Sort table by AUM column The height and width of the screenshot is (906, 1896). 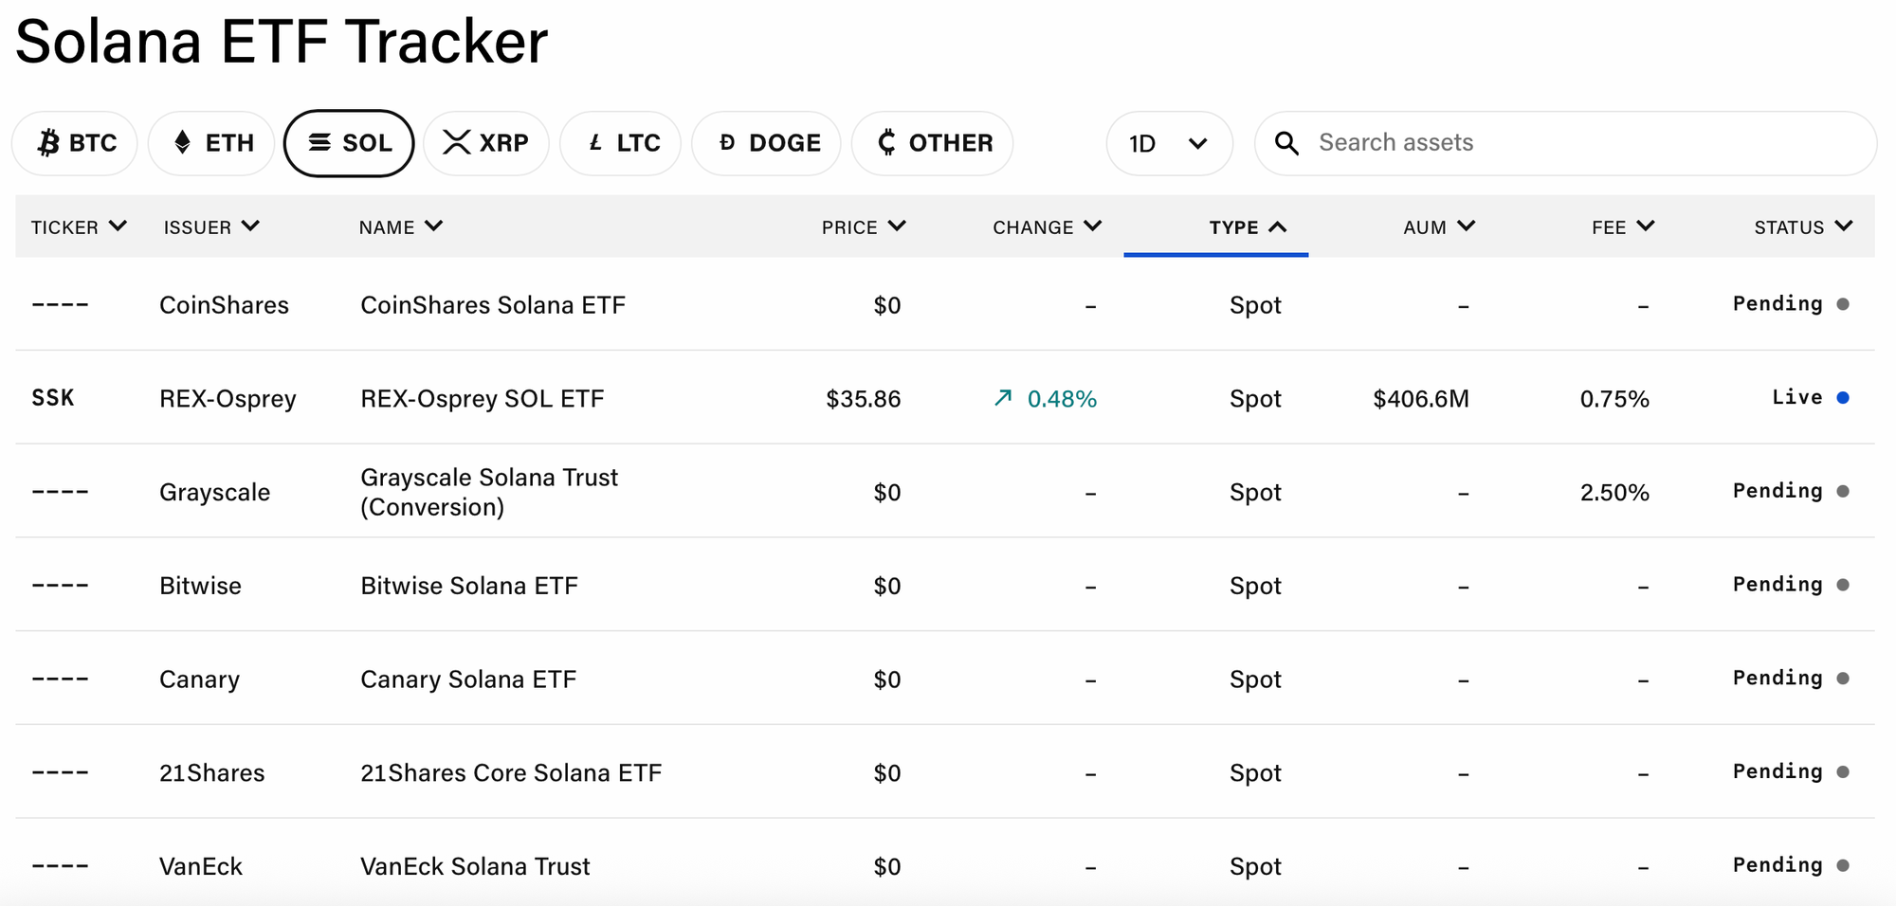click(x=1438, y=227)
